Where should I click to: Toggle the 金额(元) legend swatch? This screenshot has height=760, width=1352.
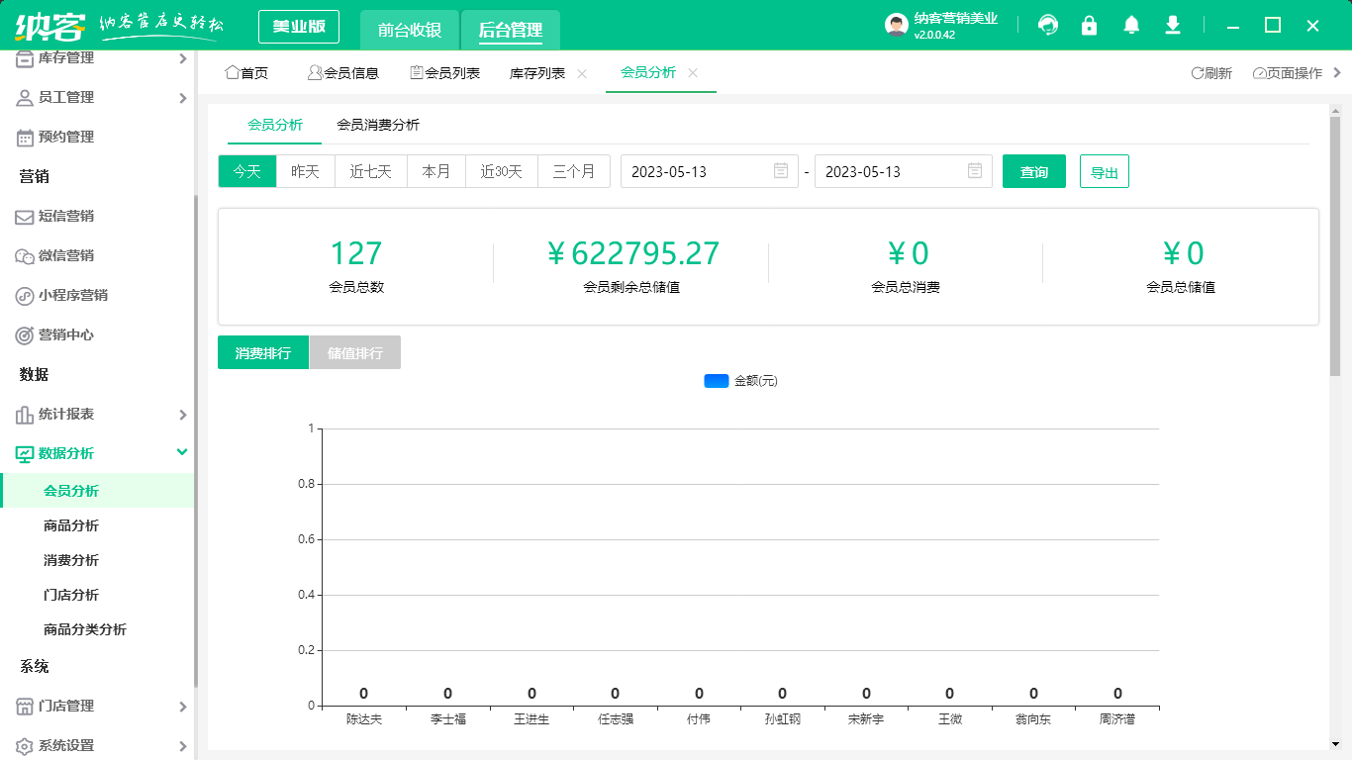click(x=716, y=381)
